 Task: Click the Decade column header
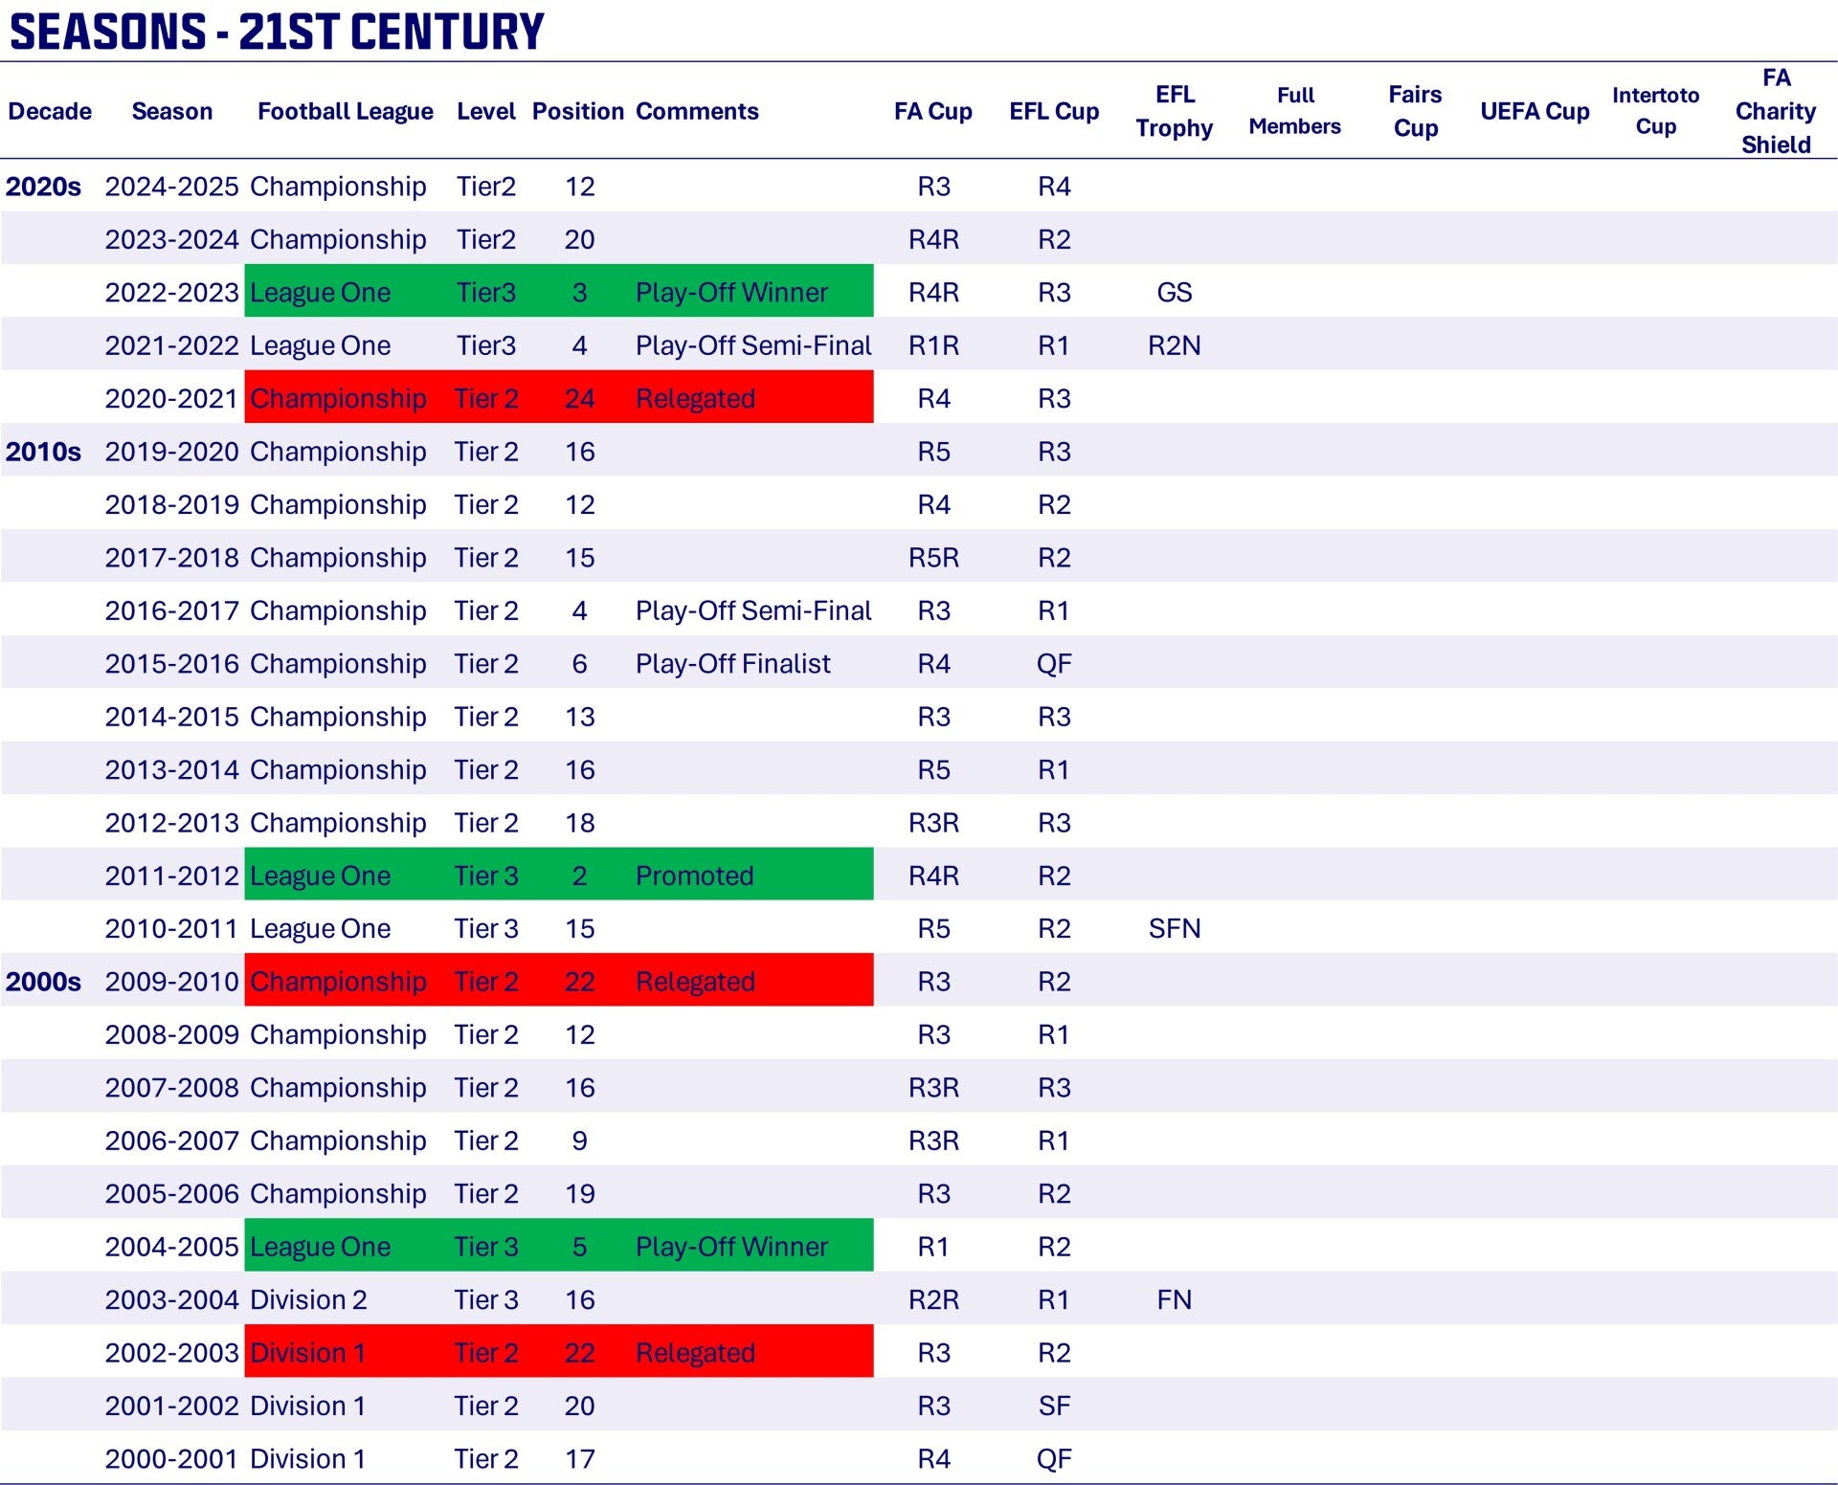(x=50, y=111)
